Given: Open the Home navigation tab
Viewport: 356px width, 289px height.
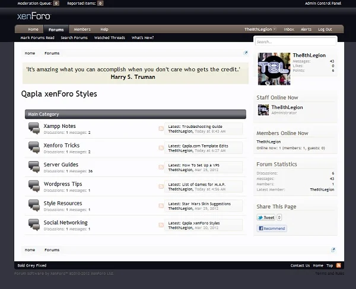Looking at the screenshot, I should (33, 30).
